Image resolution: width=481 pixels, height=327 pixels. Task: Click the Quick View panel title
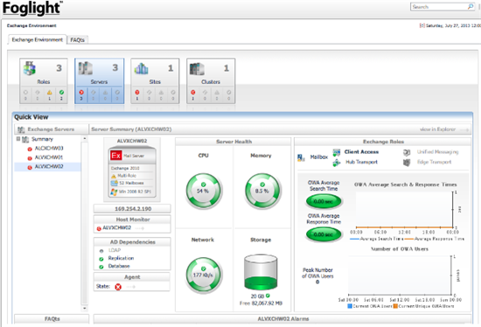point(31,117)
